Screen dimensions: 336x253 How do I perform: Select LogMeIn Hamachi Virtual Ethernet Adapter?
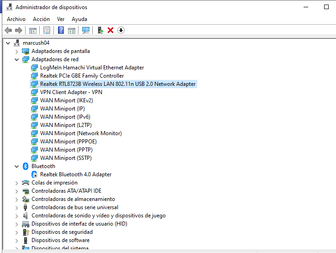tap(92, 68)
